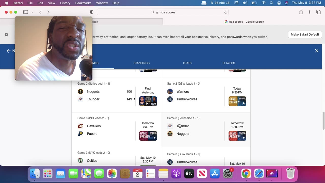This screenshot has height=183, width=325.
Task: Add a new tab with plus icon
Action: (x=309, y=12)
